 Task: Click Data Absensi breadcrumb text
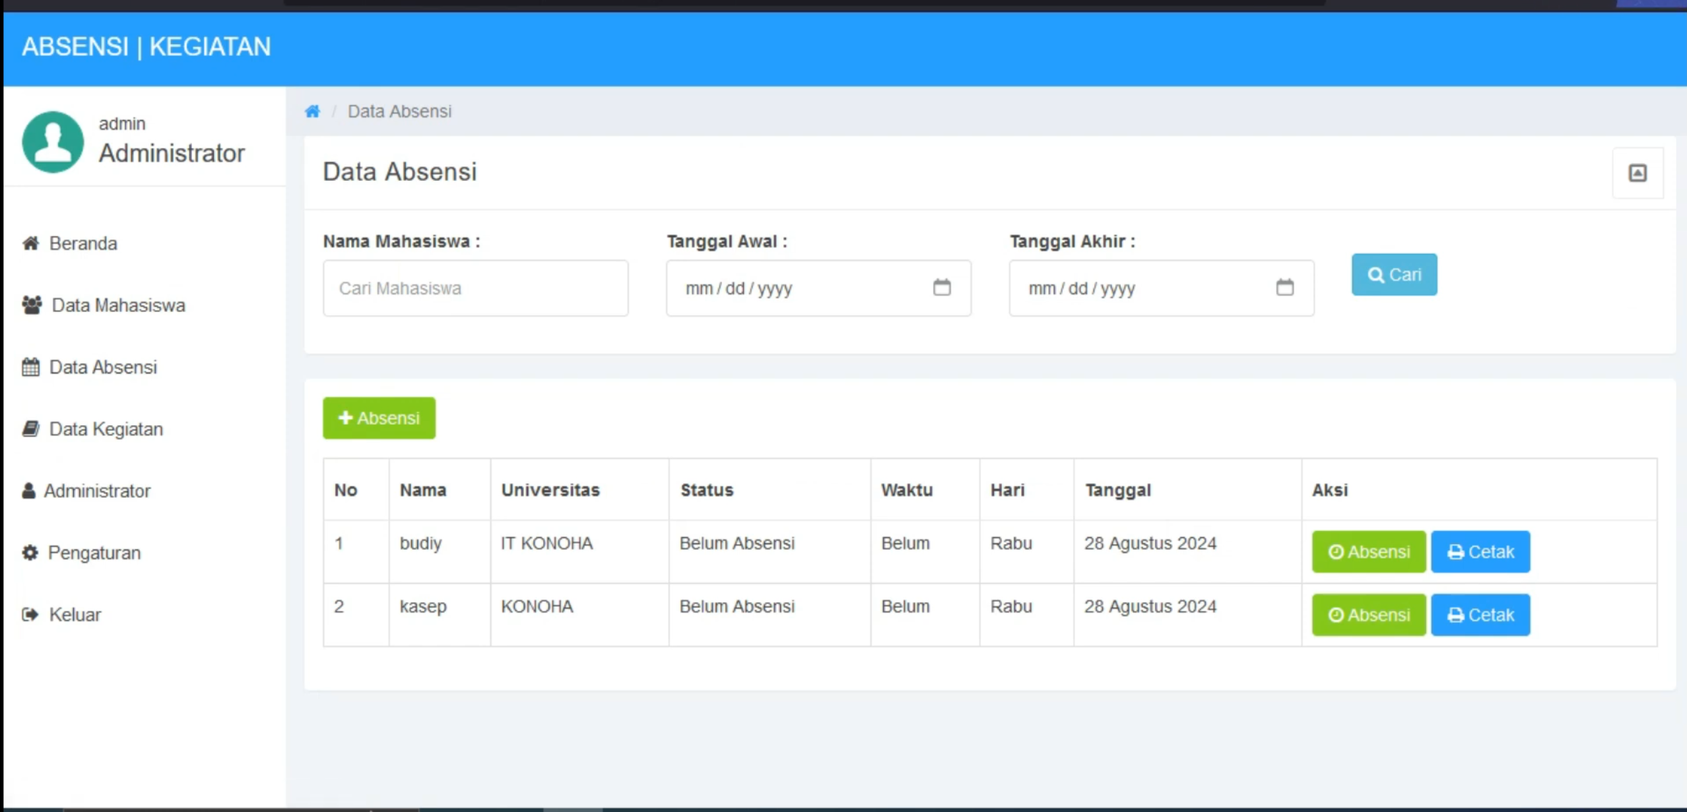point(399,111)
